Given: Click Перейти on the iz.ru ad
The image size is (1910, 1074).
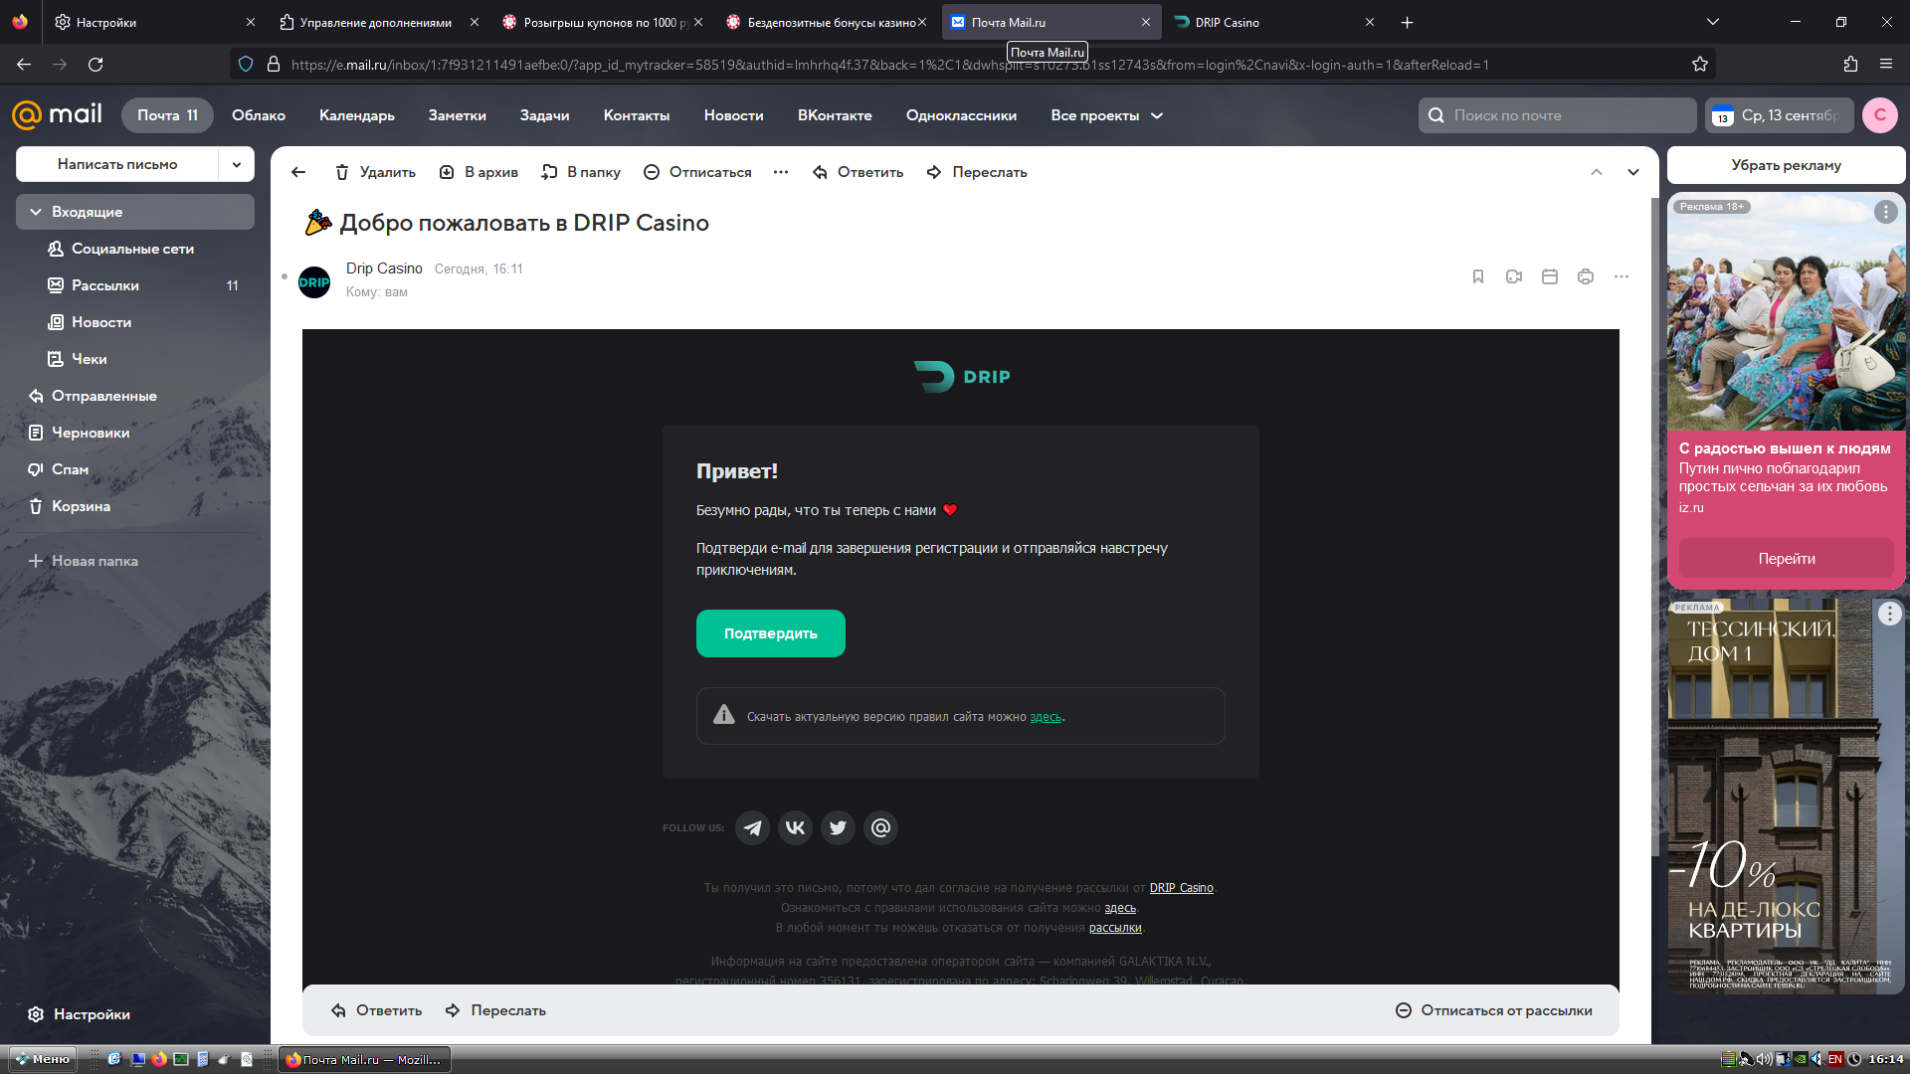Looking at the screenshot, I should coord(1786,559).
